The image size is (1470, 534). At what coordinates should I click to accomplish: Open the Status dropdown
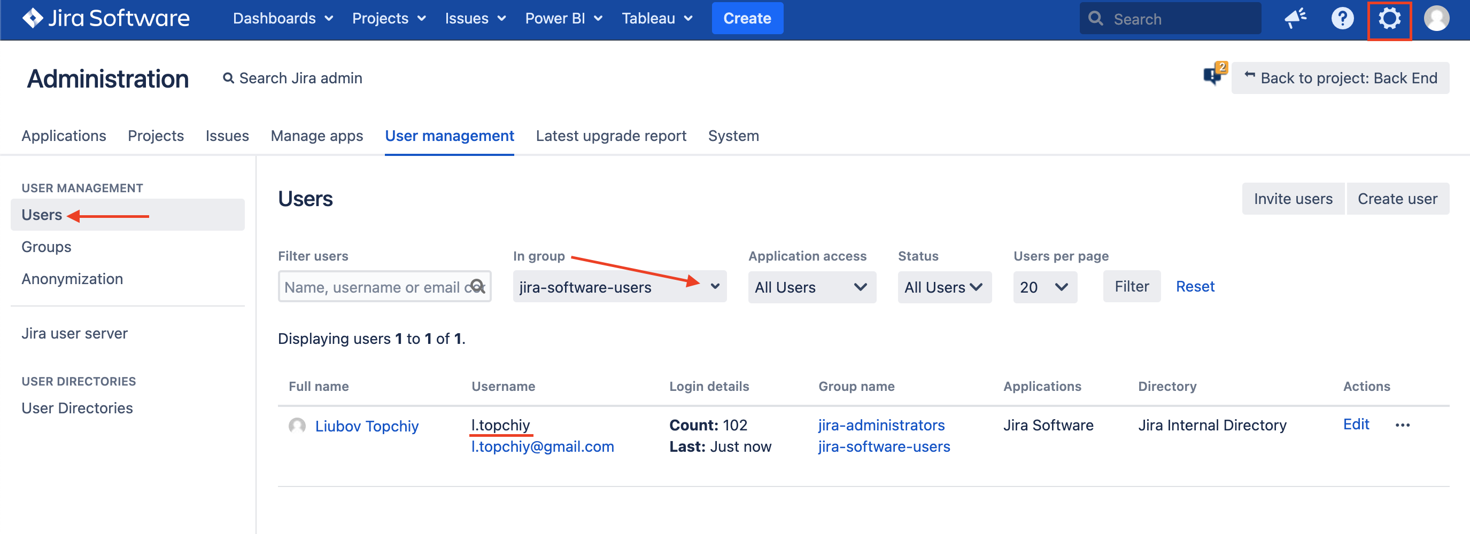click(x=944, y=287)
